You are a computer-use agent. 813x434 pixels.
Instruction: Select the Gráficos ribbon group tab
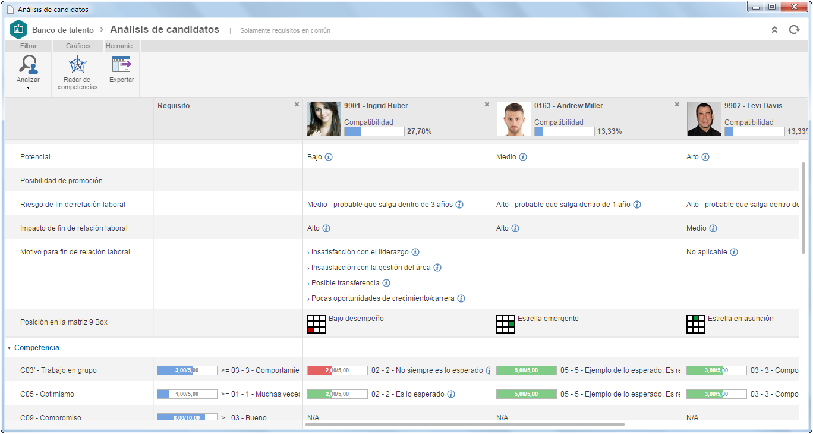click(78, 46)
